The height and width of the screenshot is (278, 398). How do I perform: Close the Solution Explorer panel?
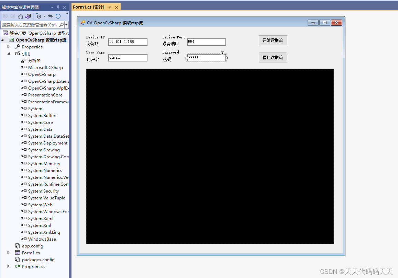[x=64, y=8]
